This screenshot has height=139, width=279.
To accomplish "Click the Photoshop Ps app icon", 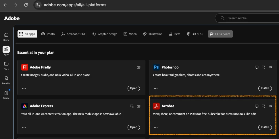I will [156, 67].
